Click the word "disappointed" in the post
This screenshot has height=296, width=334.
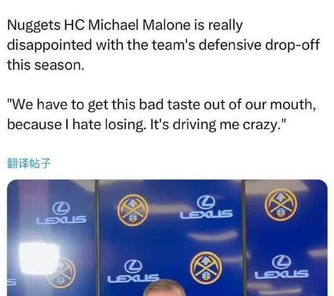50,45
